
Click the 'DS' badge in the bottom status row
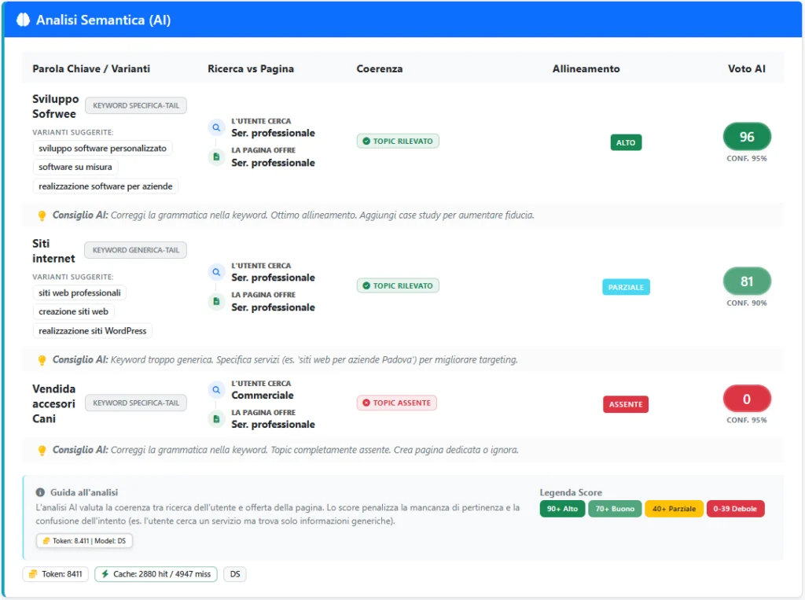[x=234, y=574]
